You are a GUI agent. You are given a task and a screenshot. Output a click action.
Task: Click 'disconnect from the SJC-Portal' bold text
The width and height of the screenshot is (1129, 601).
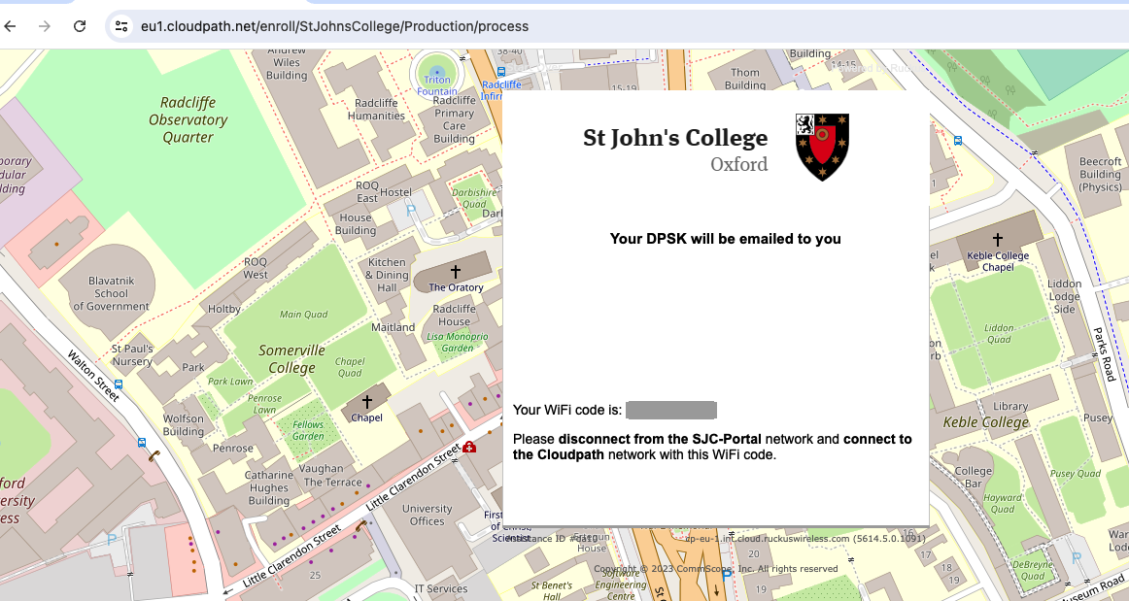tap(660, 439)
